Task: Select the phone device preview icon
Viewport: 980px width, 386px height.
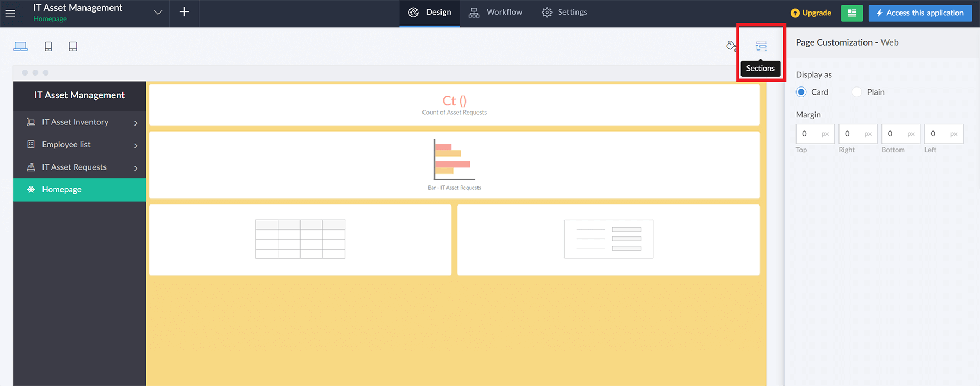Action: [48, 47]
